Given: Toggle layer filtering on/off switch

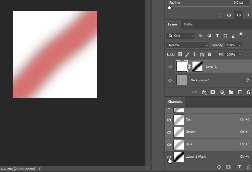Looking at the screenshot, I should pyautogui.click(x=241, y=35).
